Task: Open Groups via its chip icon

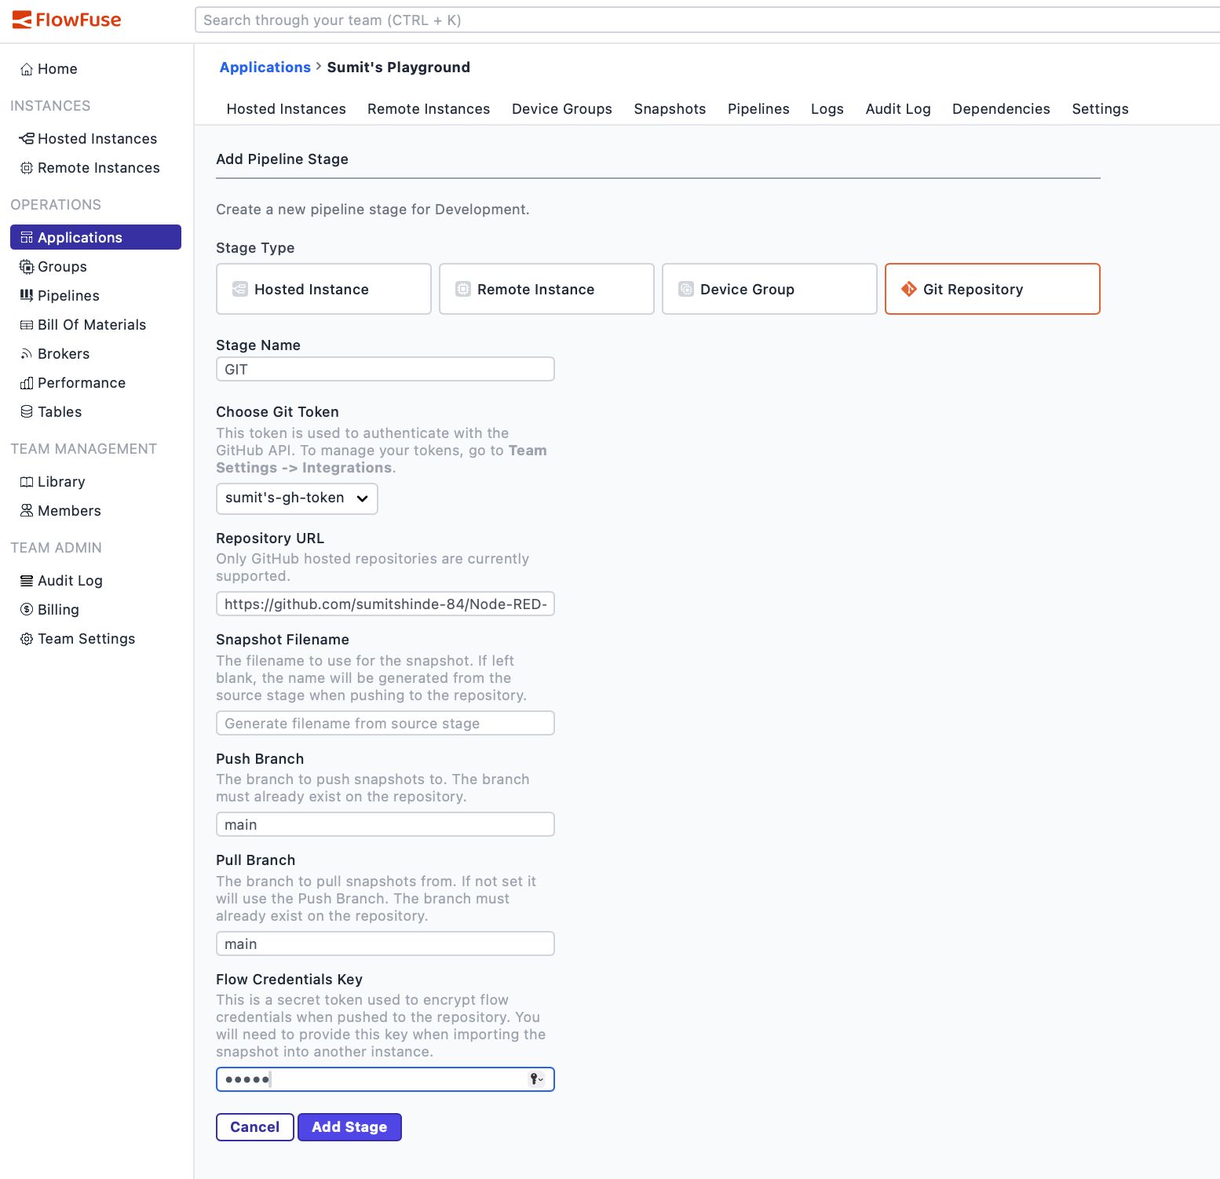Action: [x=27, y=266]
